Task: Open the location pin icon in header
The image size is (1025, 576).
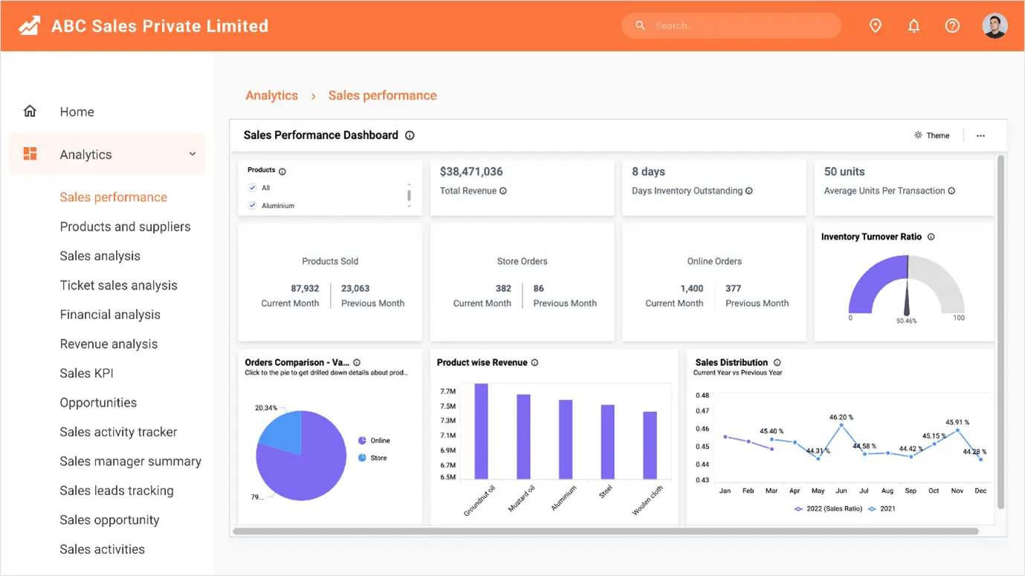Action: click(875, 25)
